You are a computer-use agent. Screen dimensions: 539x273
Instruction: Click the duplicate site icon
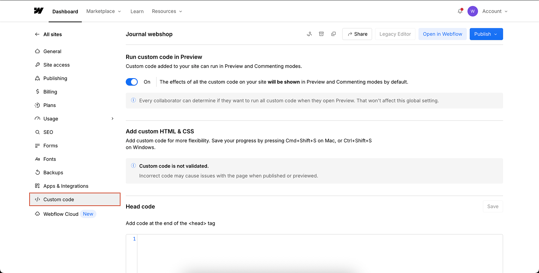click(333, 34)
